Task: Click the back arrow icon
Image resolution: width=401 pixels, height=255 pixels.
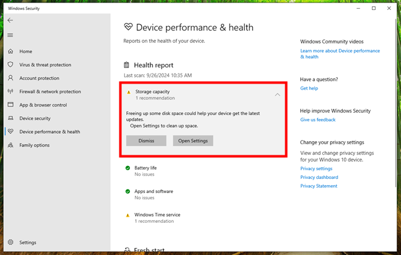Action: [x=11, y=20]
